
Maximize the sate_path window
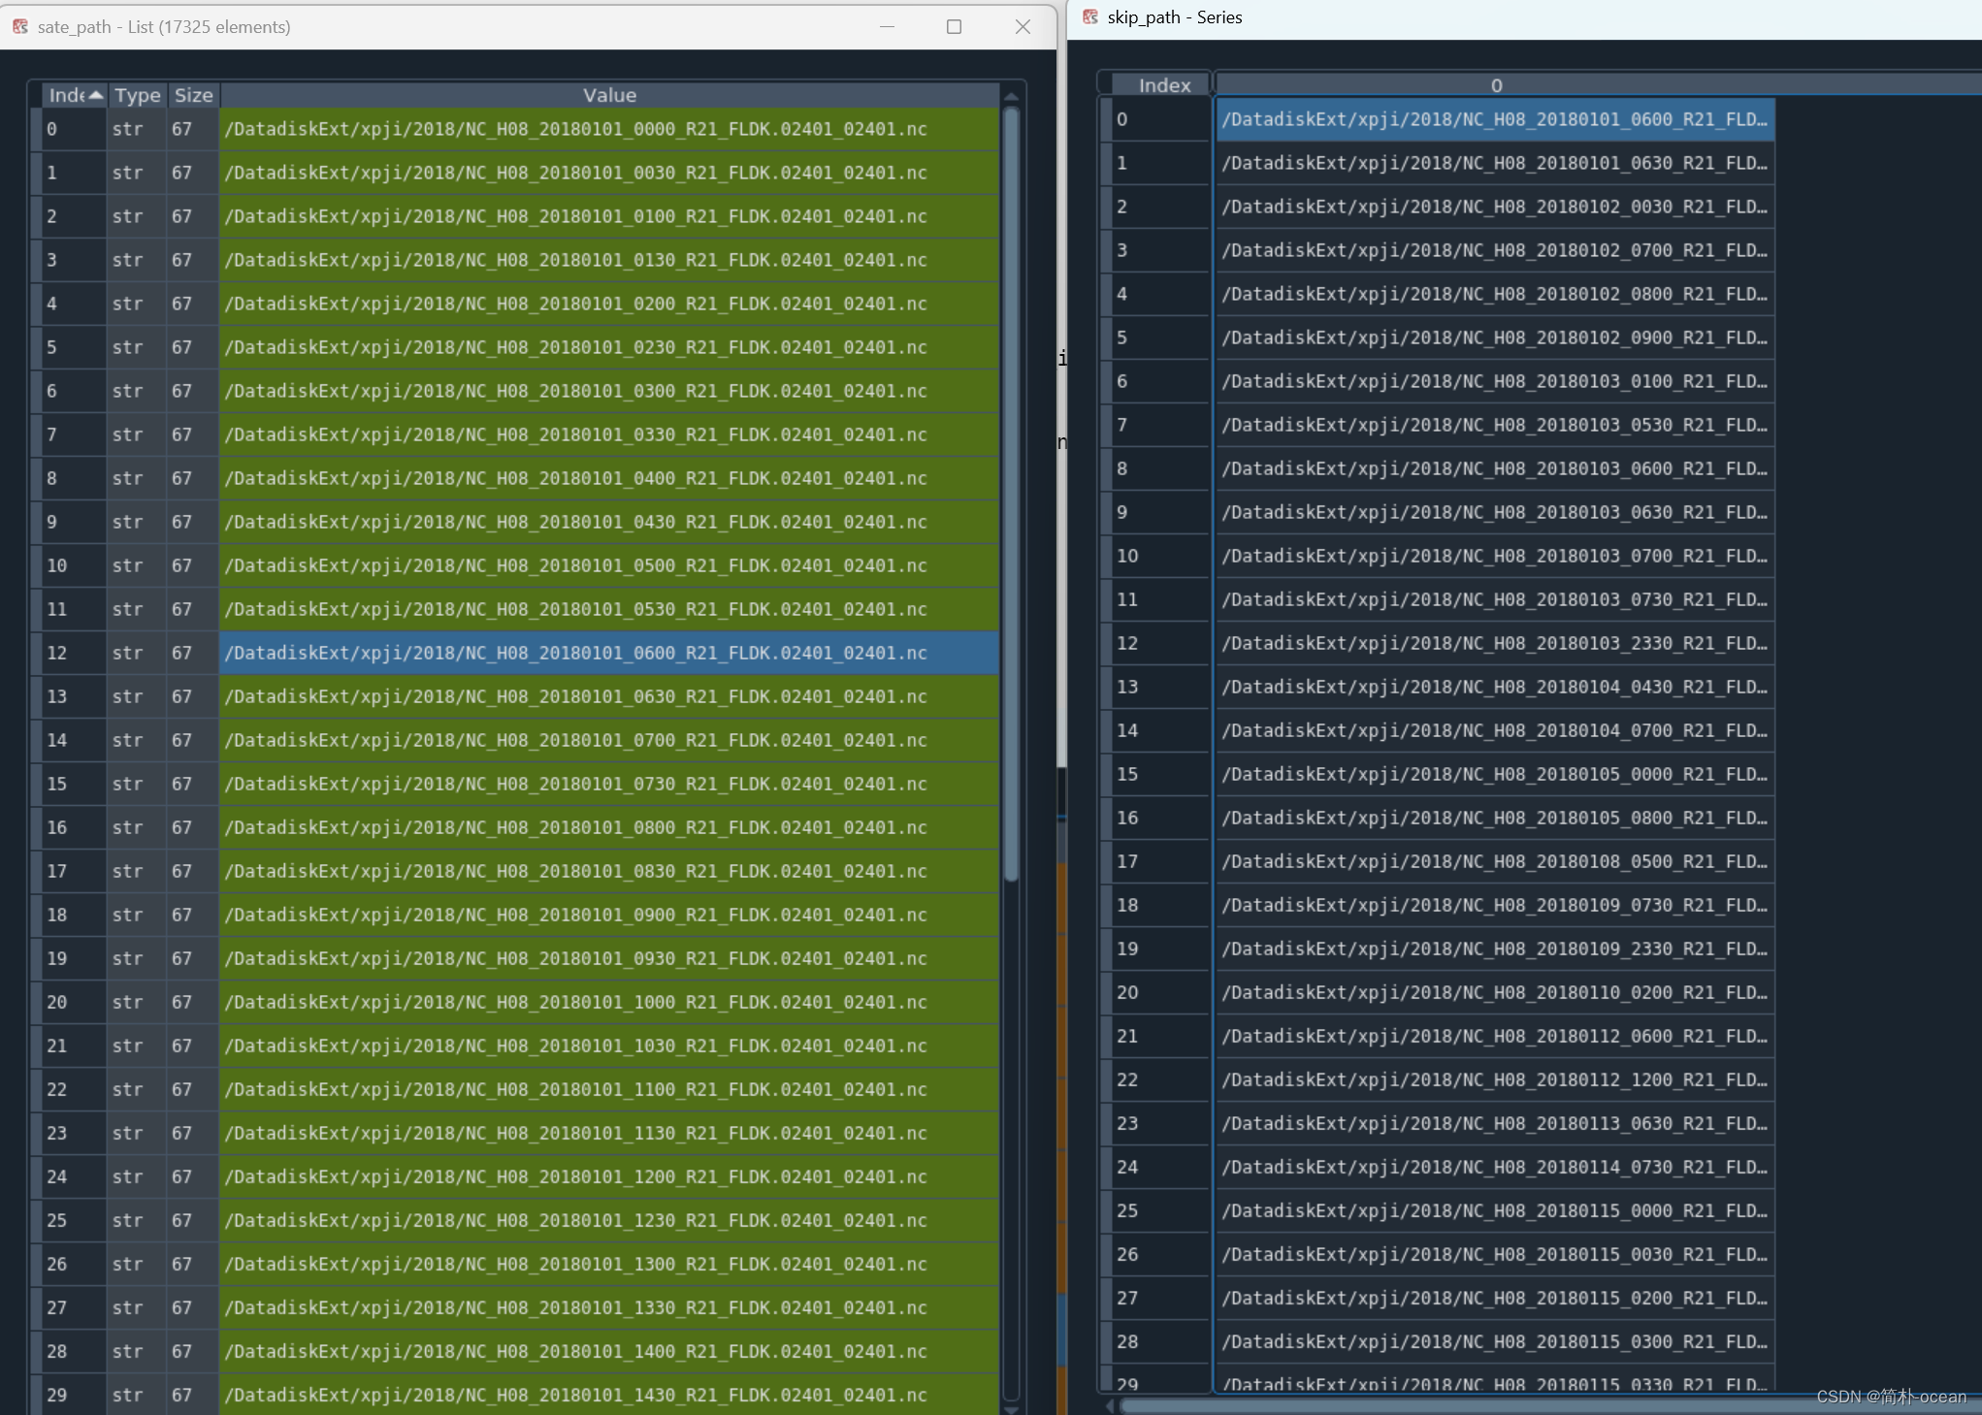coord(954,26)
